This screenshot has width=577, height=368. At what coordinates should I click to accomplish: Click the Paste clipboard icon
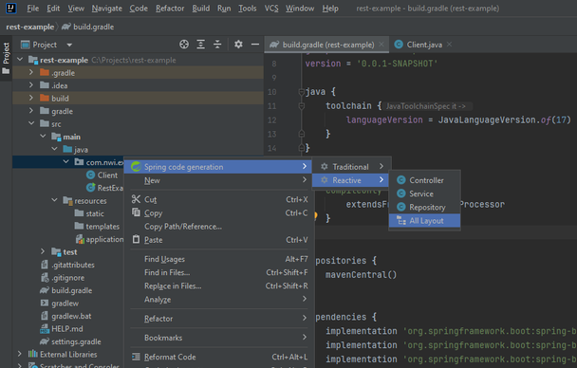pyautogui.click(x=136, y=239)
